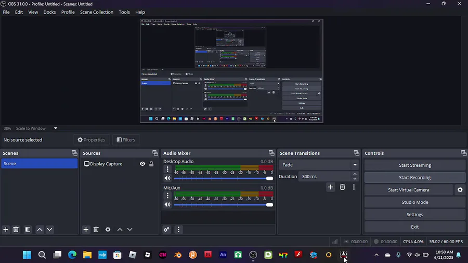468x263 pixels.
Task: Toggle Display Capture visibility eye
Action: pos(142,164)
